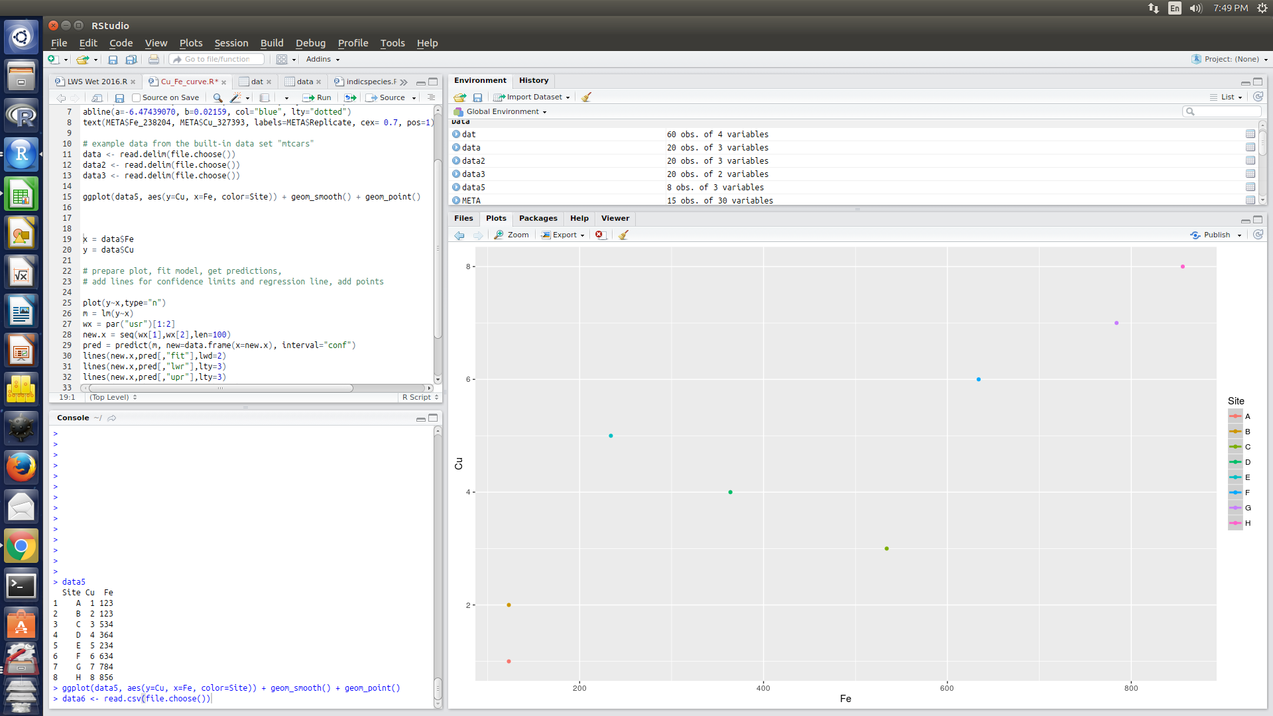Expand the META object in Environment

pos(456,200)
